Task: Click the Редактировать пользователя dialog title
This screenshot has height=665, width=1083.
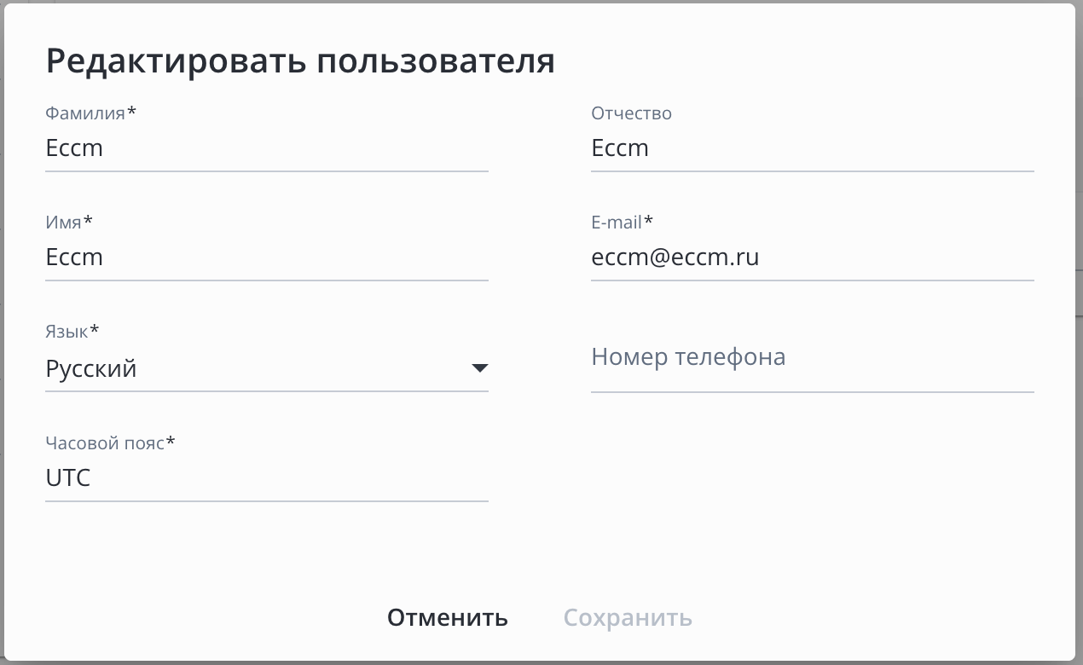Action: click(300, 61)
